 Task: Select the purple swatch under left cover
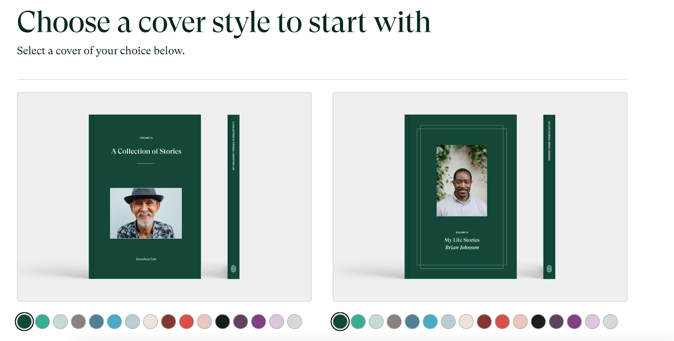pyautogui.click(x=259, y=322)
